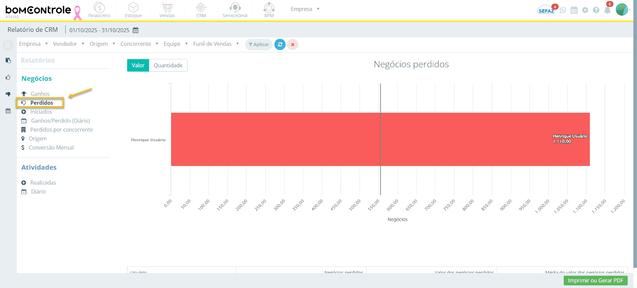Open the BPM module icon
The image size is (637, 288).
[x=269, y=8]
